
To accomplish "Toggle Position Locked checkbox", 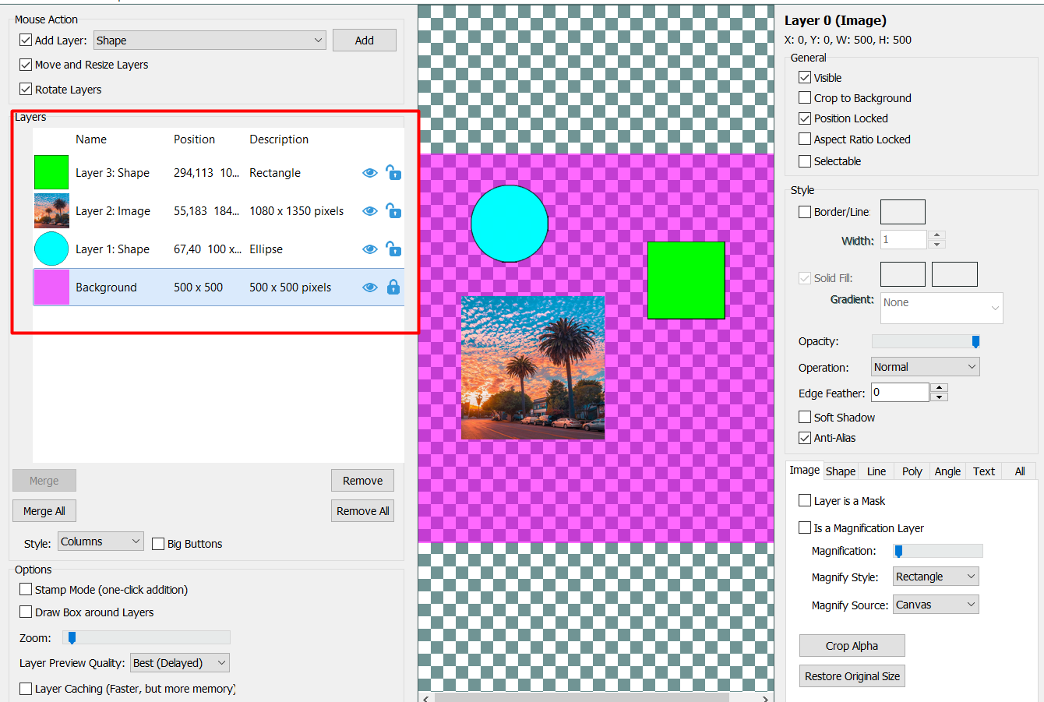I will pyautogui.click(x=805, y=118).
